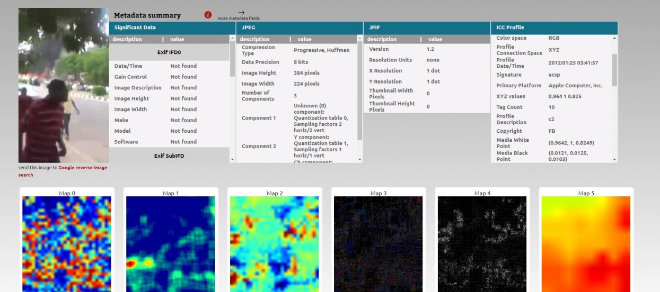Viewport: 660px width, 292px height.
Task: Click scroll down arrow in JPEG panel
Action: (x=359, y=159)
